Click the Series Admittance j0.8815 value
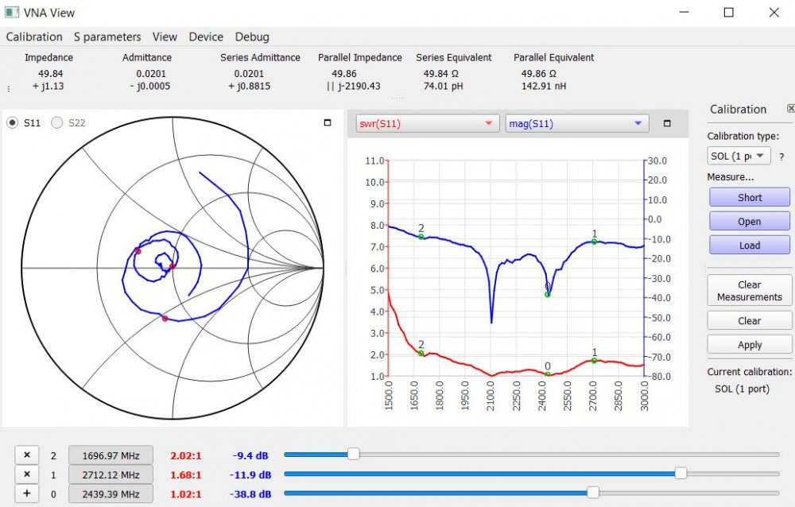Image resolution: width=795 pixels, height=507 pixels. click(x=249, y=86)
